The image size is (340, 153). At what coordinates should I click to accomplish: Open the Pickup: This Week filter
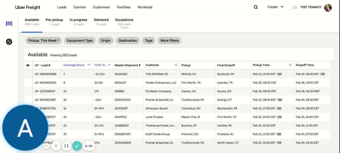pos(44,41)
